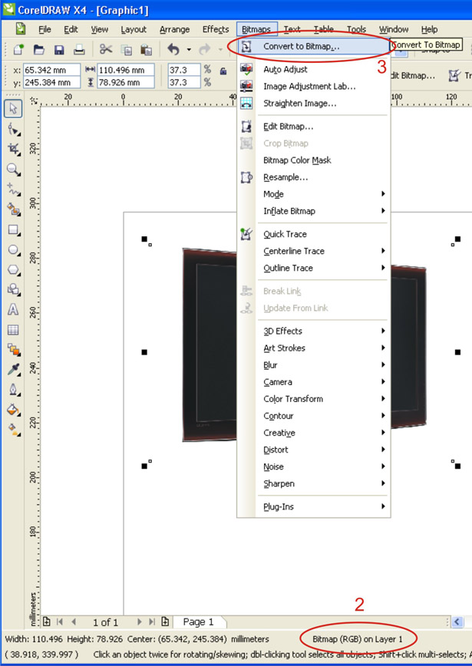Click status text 'Bitmap (RGB) on Layer 1'
Screen dimensions: 472x666
358,639
